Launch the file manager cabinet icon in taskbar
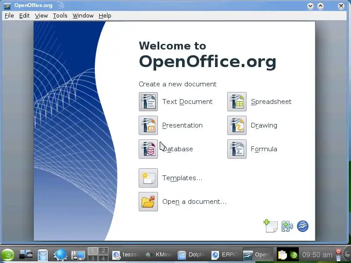Screen dimensions: 351x263 click(x=43, y=255)
